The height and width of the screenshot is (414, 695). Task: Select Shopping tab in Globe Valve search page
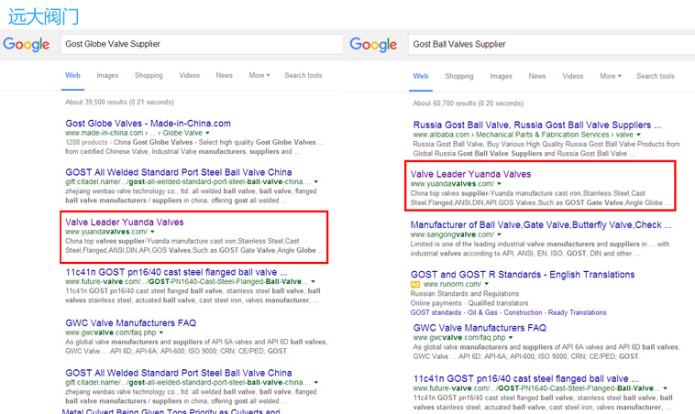point(149,75)
